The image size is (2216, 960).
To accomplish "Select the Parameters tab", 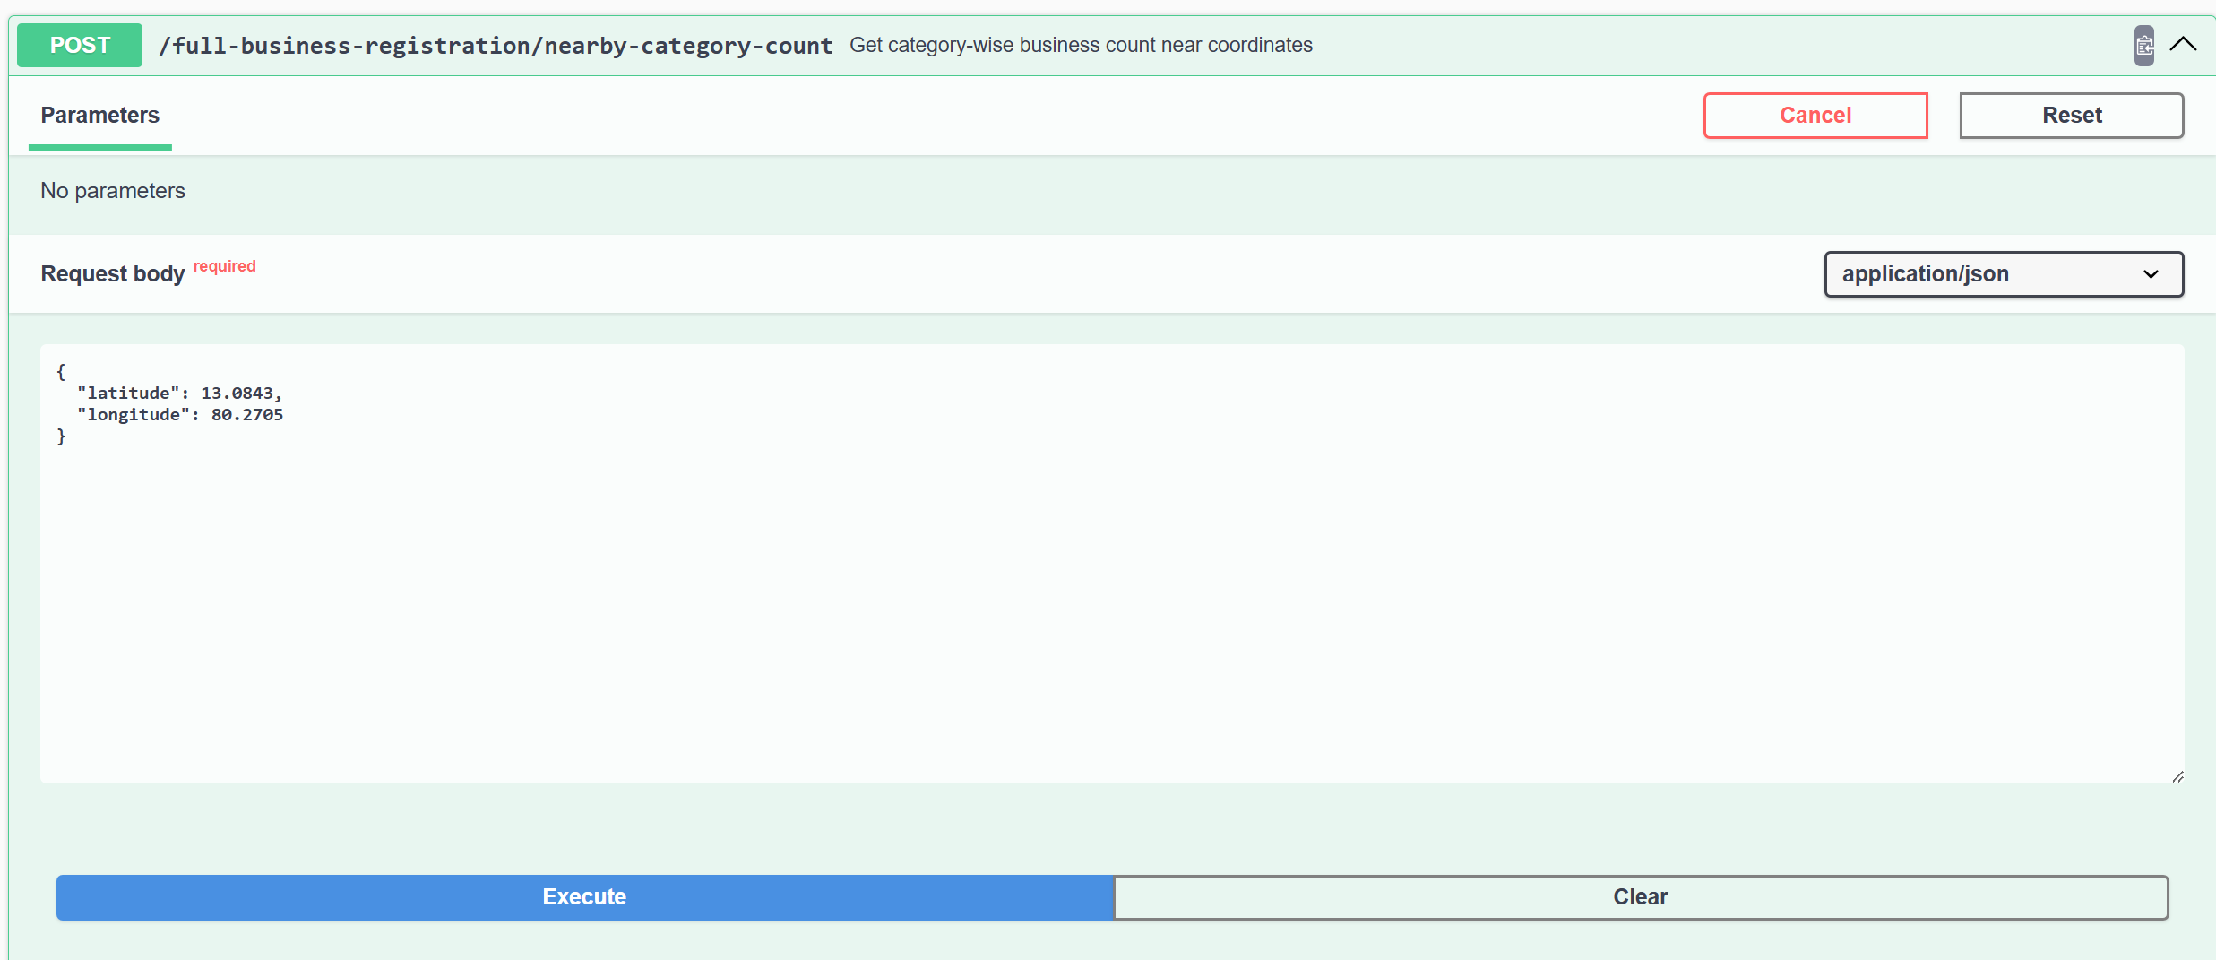I will click(x=100, y=116).
